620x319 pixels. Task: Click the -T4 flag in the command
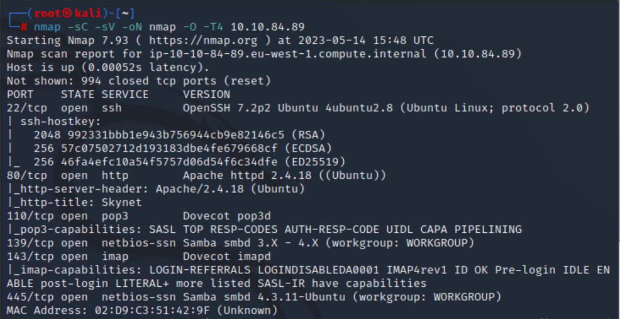(x=213, y=27)
